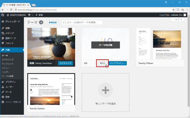This screenshot has height=118, width=190.
Task: Reload the page with refresh icon
Action: 11,10
